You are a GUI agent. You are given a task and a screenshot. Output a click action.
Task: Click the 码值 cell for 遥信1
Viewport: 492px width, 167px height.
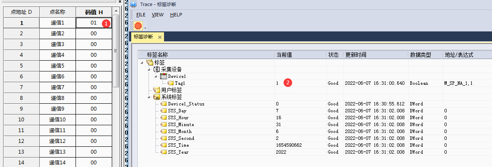coord(94,23)
